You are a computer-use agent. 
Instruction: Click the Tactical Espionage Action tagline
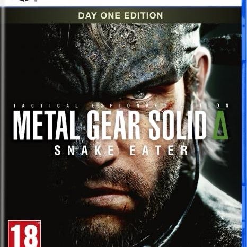121,105
